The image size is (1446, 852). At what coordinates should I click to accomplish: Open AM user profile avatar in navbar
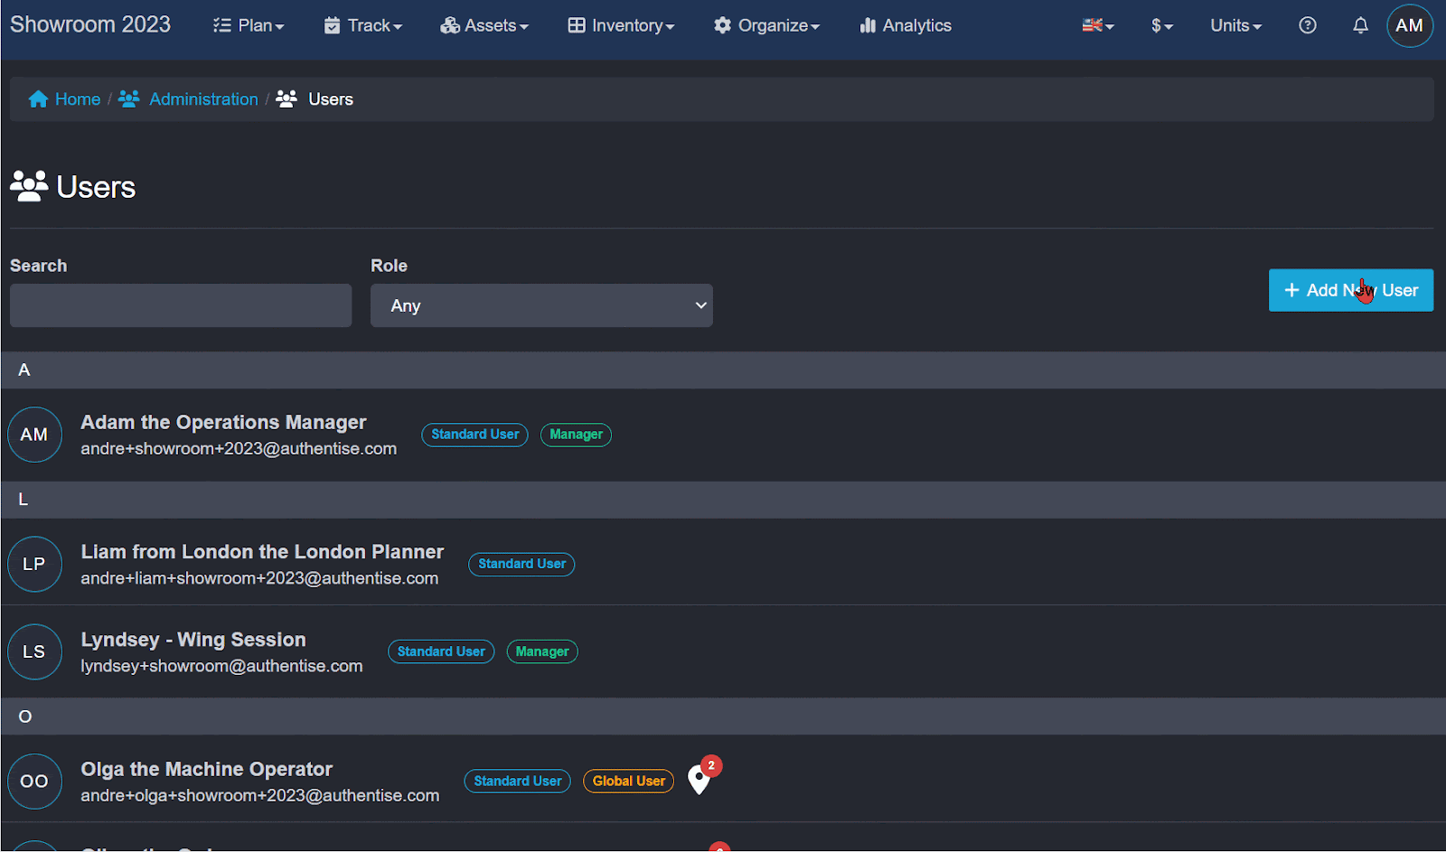[1409, 25]
